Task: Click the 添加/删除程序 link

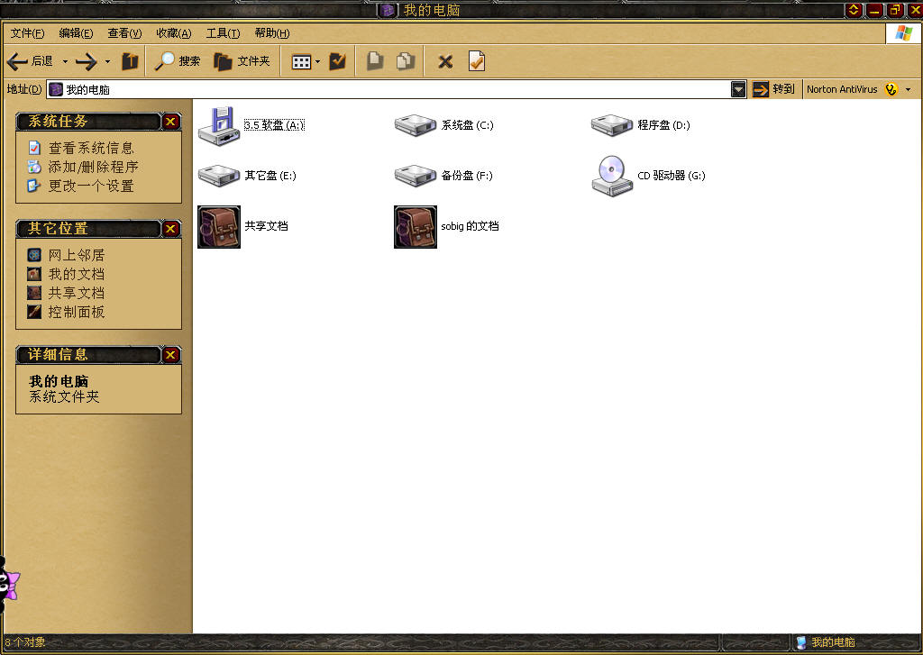Action: (94, 168)
